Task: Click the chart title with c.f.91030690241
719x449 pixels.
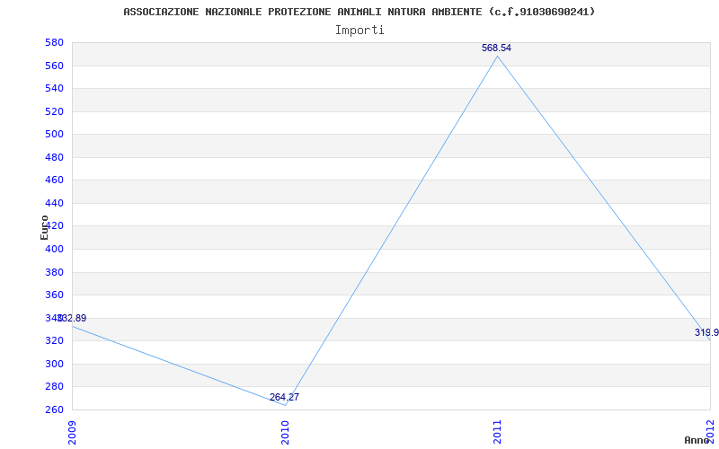Action: click(x=359, y=12)
